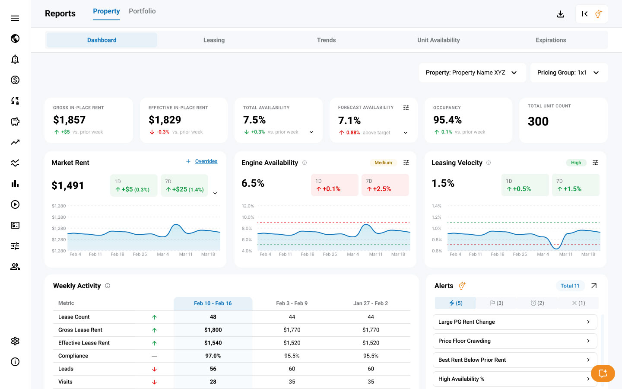The height and width of the screenshot is (389, 622).
Task: Expand High Availability % alert
Action: click(x=515, y=379)
